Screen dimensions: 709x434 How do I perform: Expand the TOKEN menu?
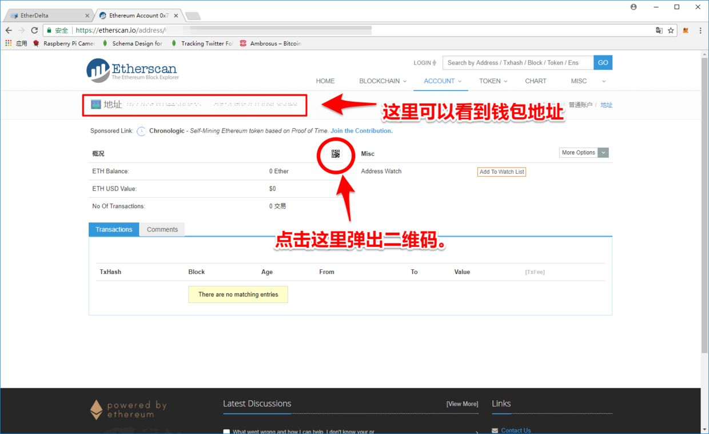493,81
